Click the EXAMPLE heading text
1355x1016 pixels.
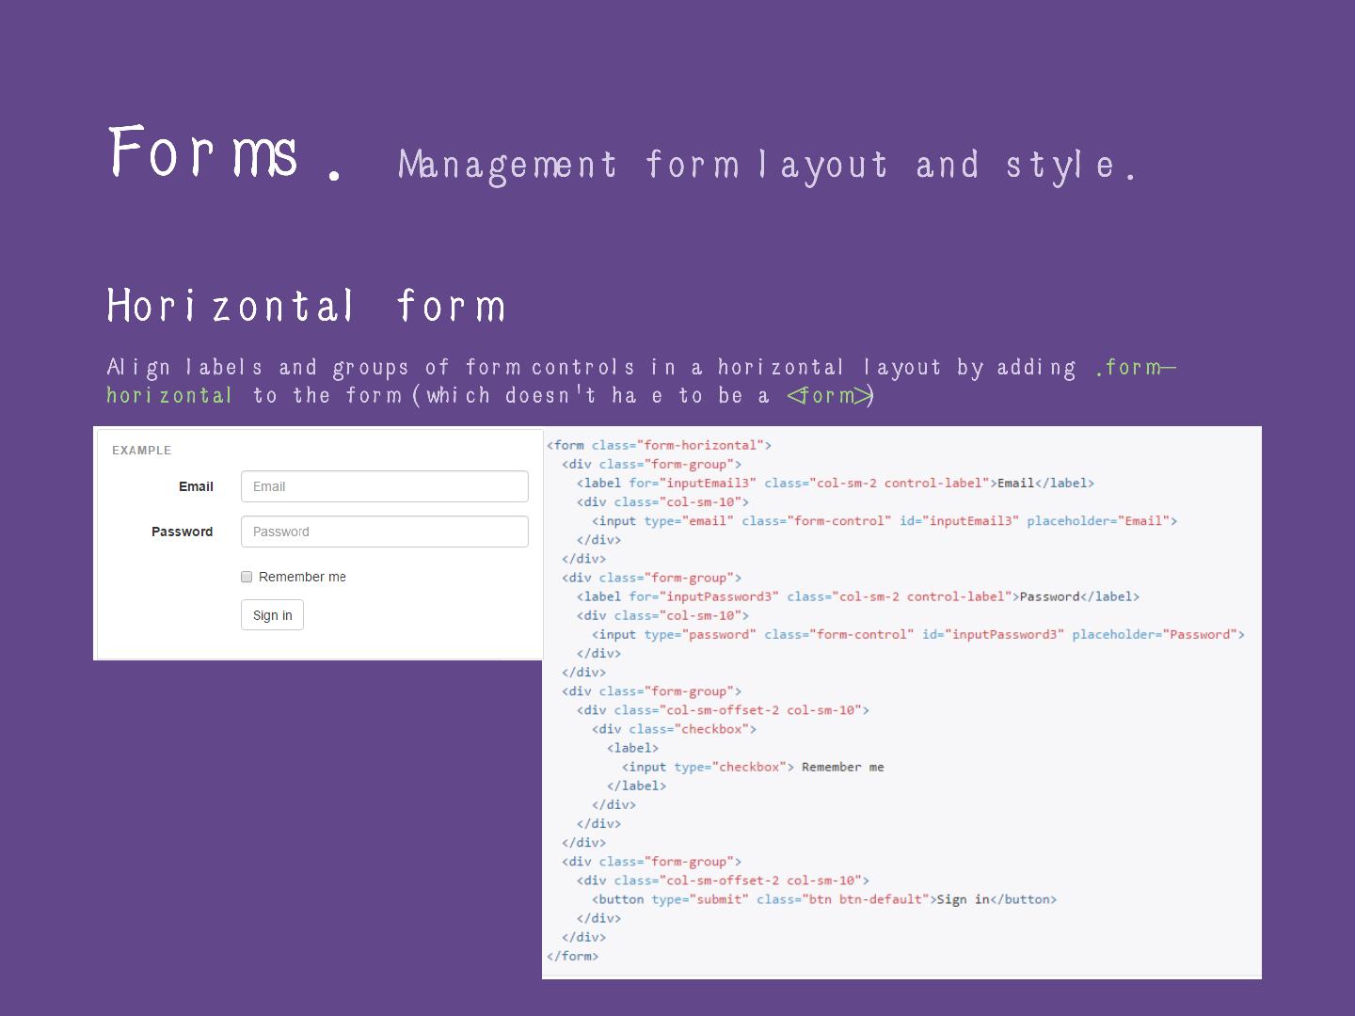142,451
